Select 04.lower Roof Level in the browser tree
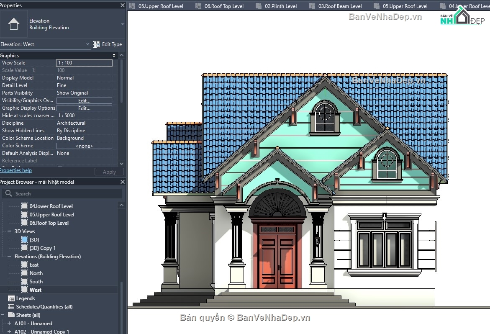Screen dimensions: 490x334 tap(51, 206)
